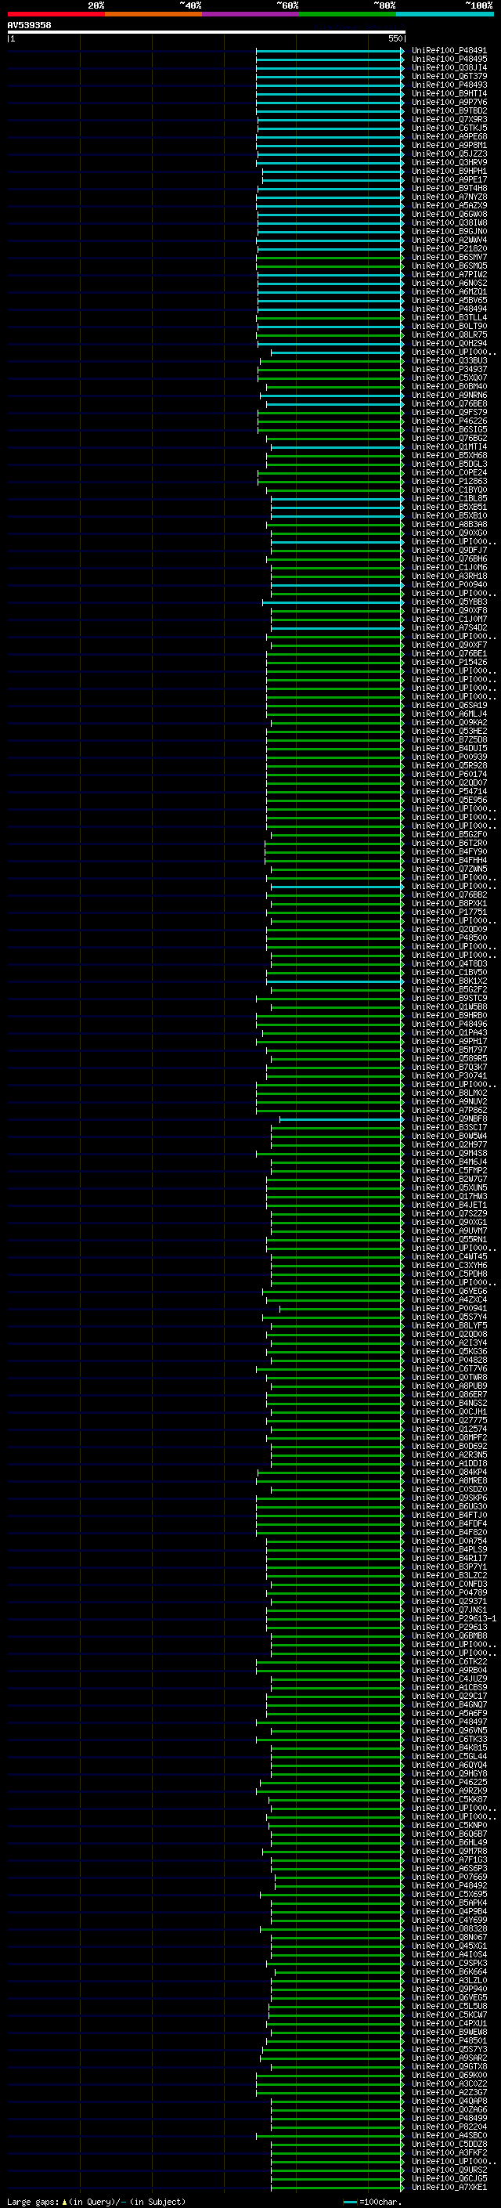This screenshot has width=501, height=2208.
Task: Select the UniRef100_A7NYZ8 label
Action: 449,197
